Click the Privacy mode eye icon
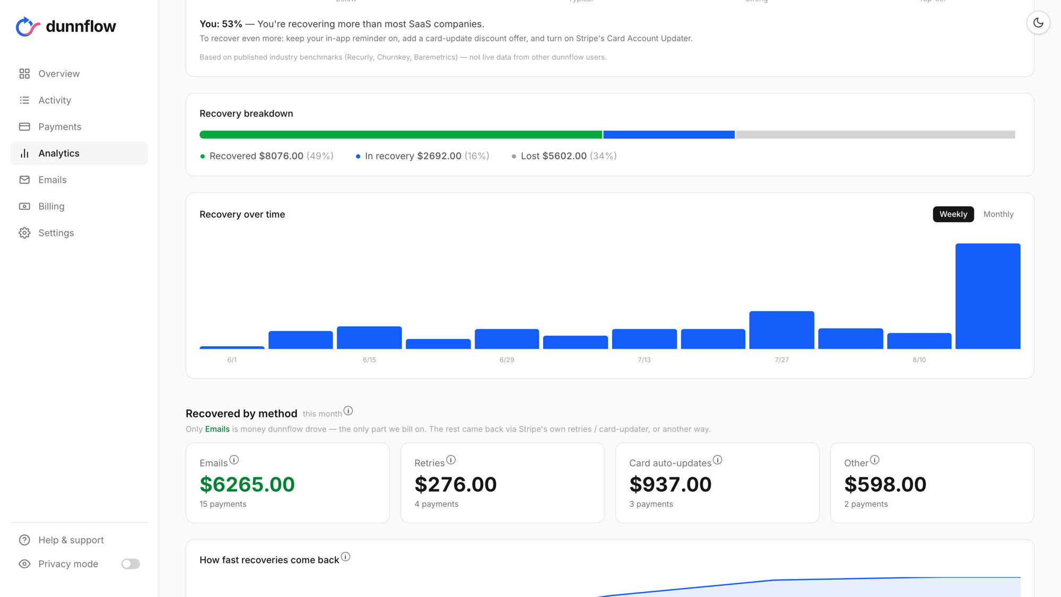1061x597 pixels. tap(24, 564)
